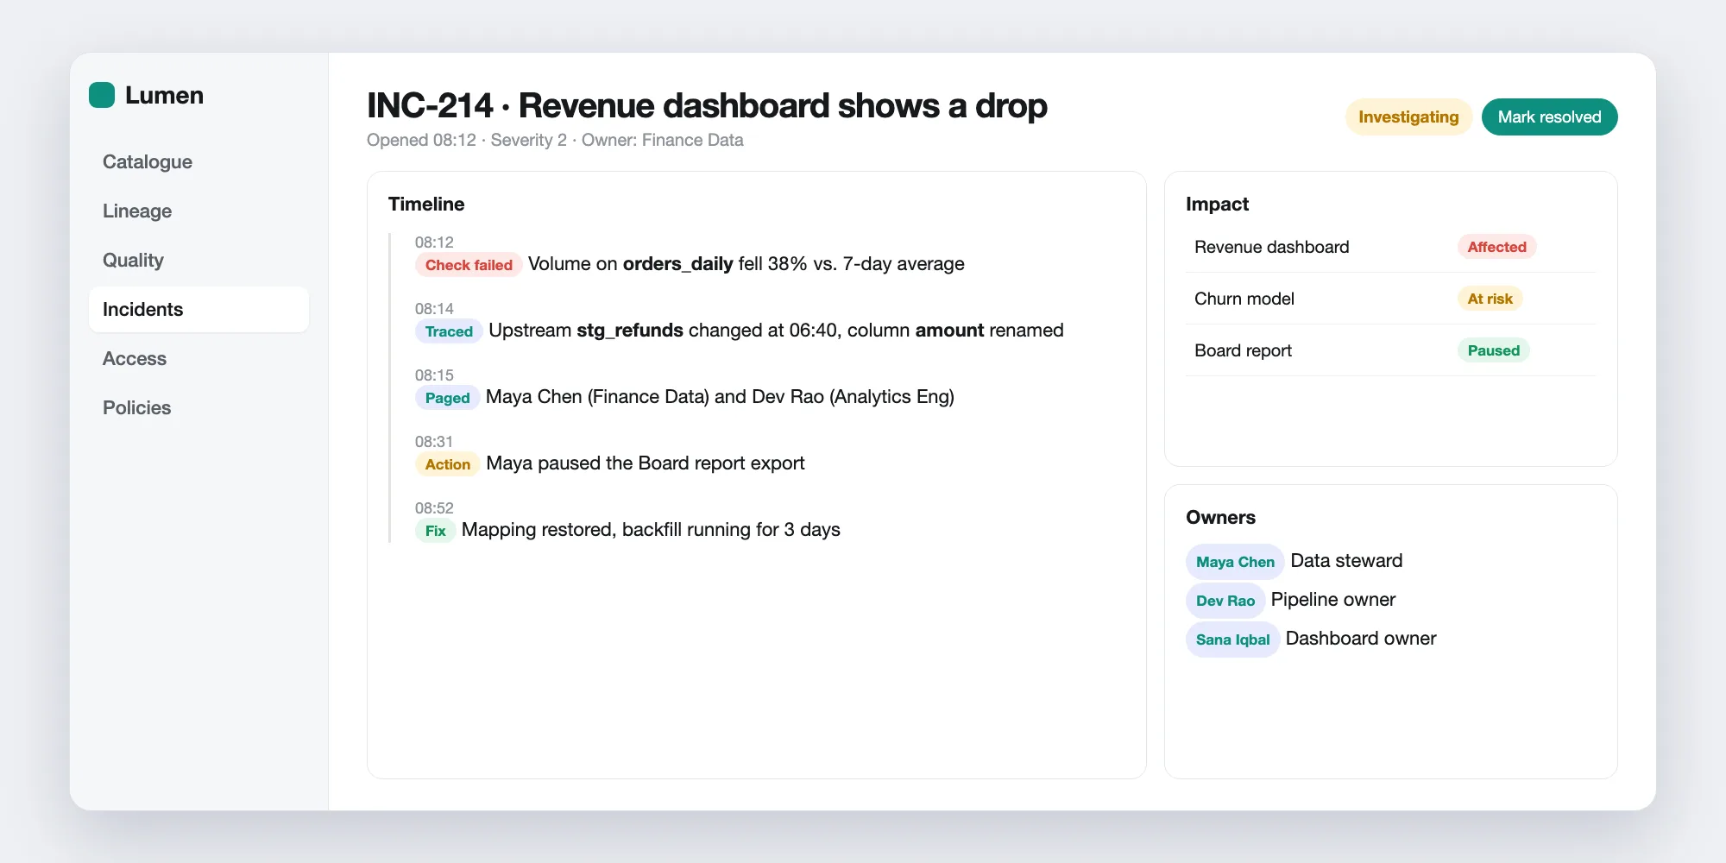Click the Mark resolved button

(1549, 117)
